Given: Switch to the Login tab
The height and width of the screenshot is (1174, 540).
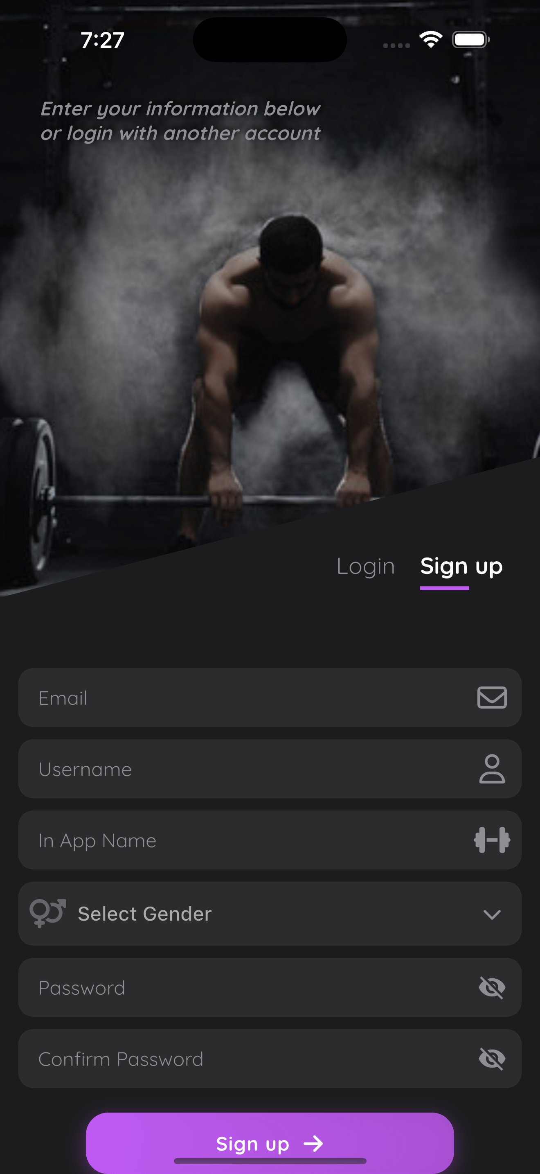Looking at the screenshot, I should pyautogui.click(x=366, y=567).
